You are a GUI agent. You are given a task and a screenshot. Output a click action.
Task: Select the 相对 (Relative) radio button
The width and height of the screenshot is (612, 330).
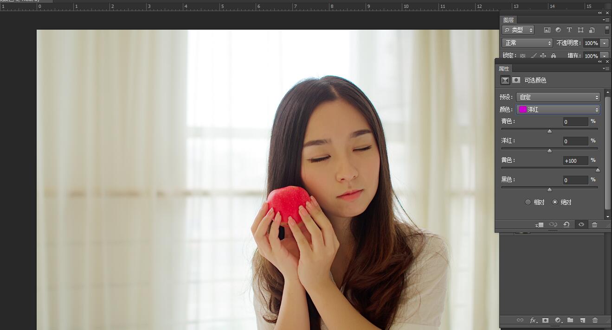528,202
